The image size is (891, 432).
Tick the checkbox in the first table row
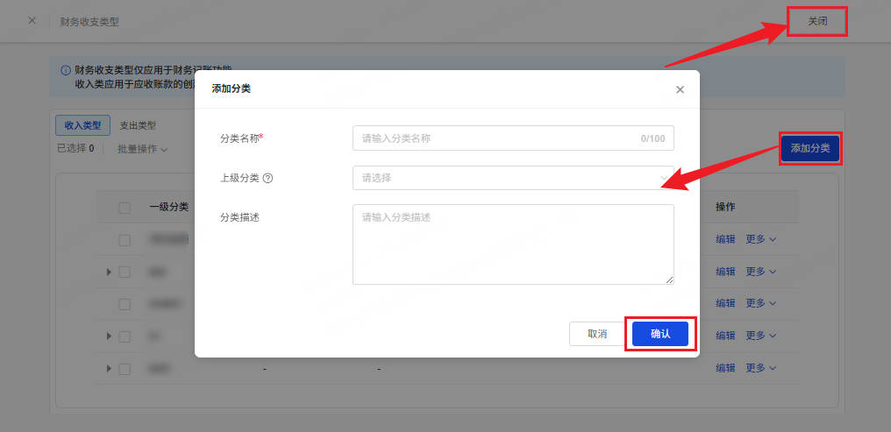pyautogui.click(x=125, y=240)
